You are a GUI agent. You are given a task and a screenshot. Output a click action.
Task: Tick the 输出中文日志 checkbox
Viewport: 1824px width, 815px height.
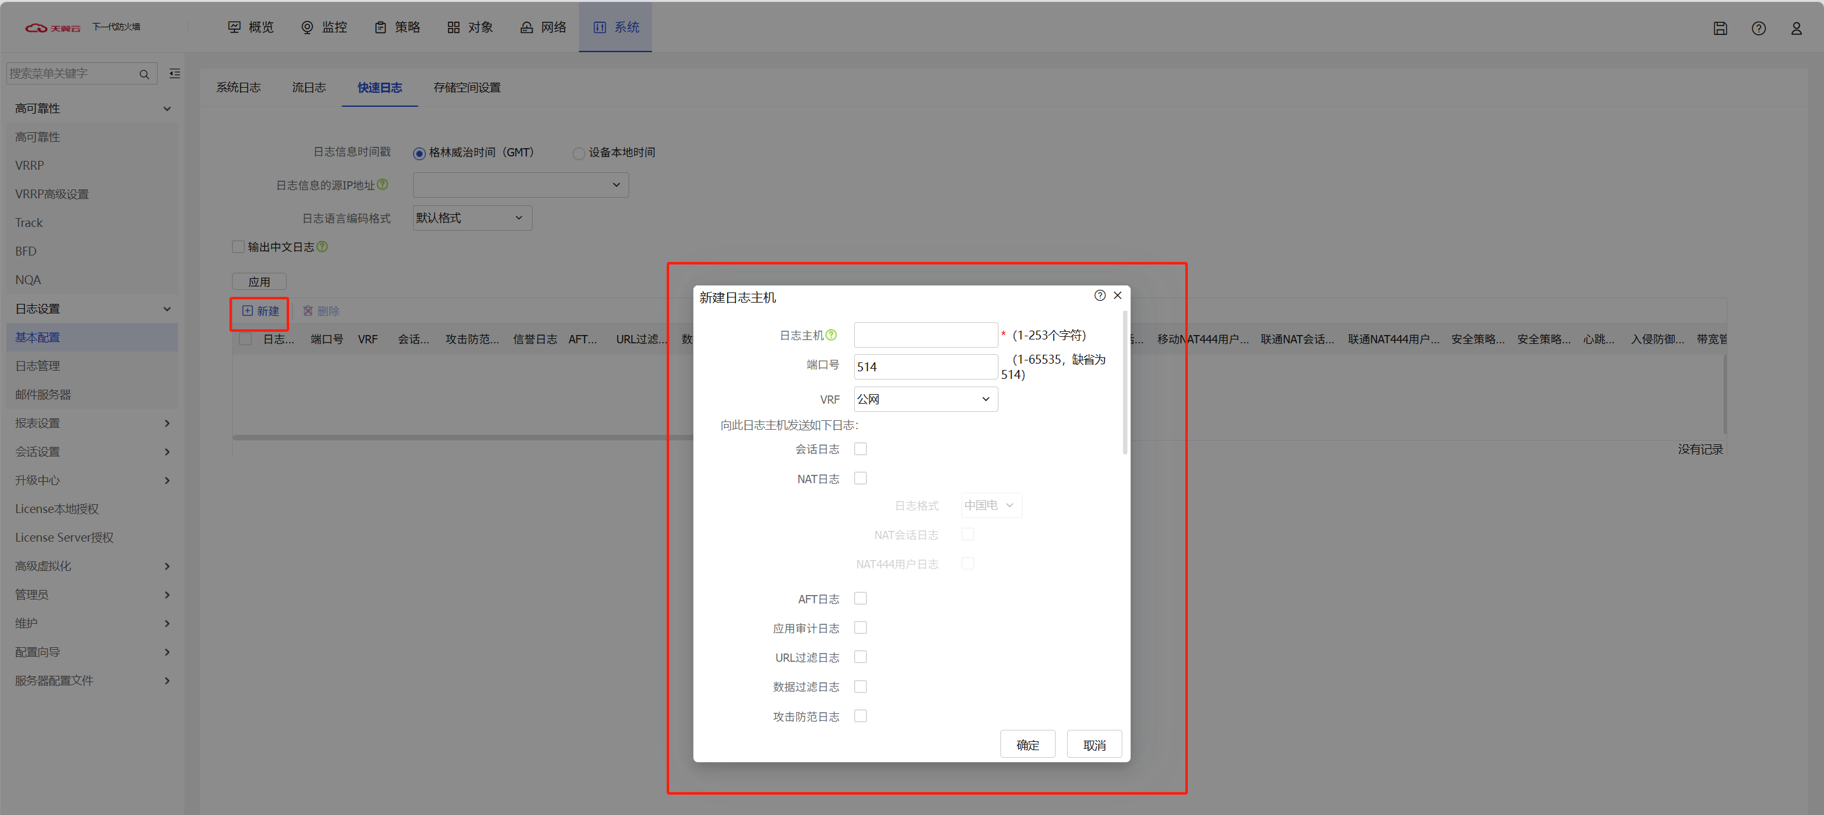point(238,247)
